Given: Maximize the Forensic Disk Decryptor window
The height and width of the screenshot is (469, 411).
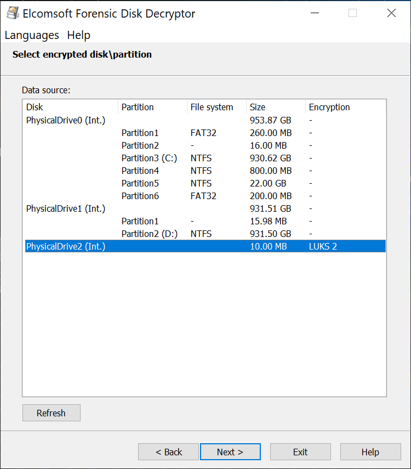Looking at the screenshot, I should 352,14.
